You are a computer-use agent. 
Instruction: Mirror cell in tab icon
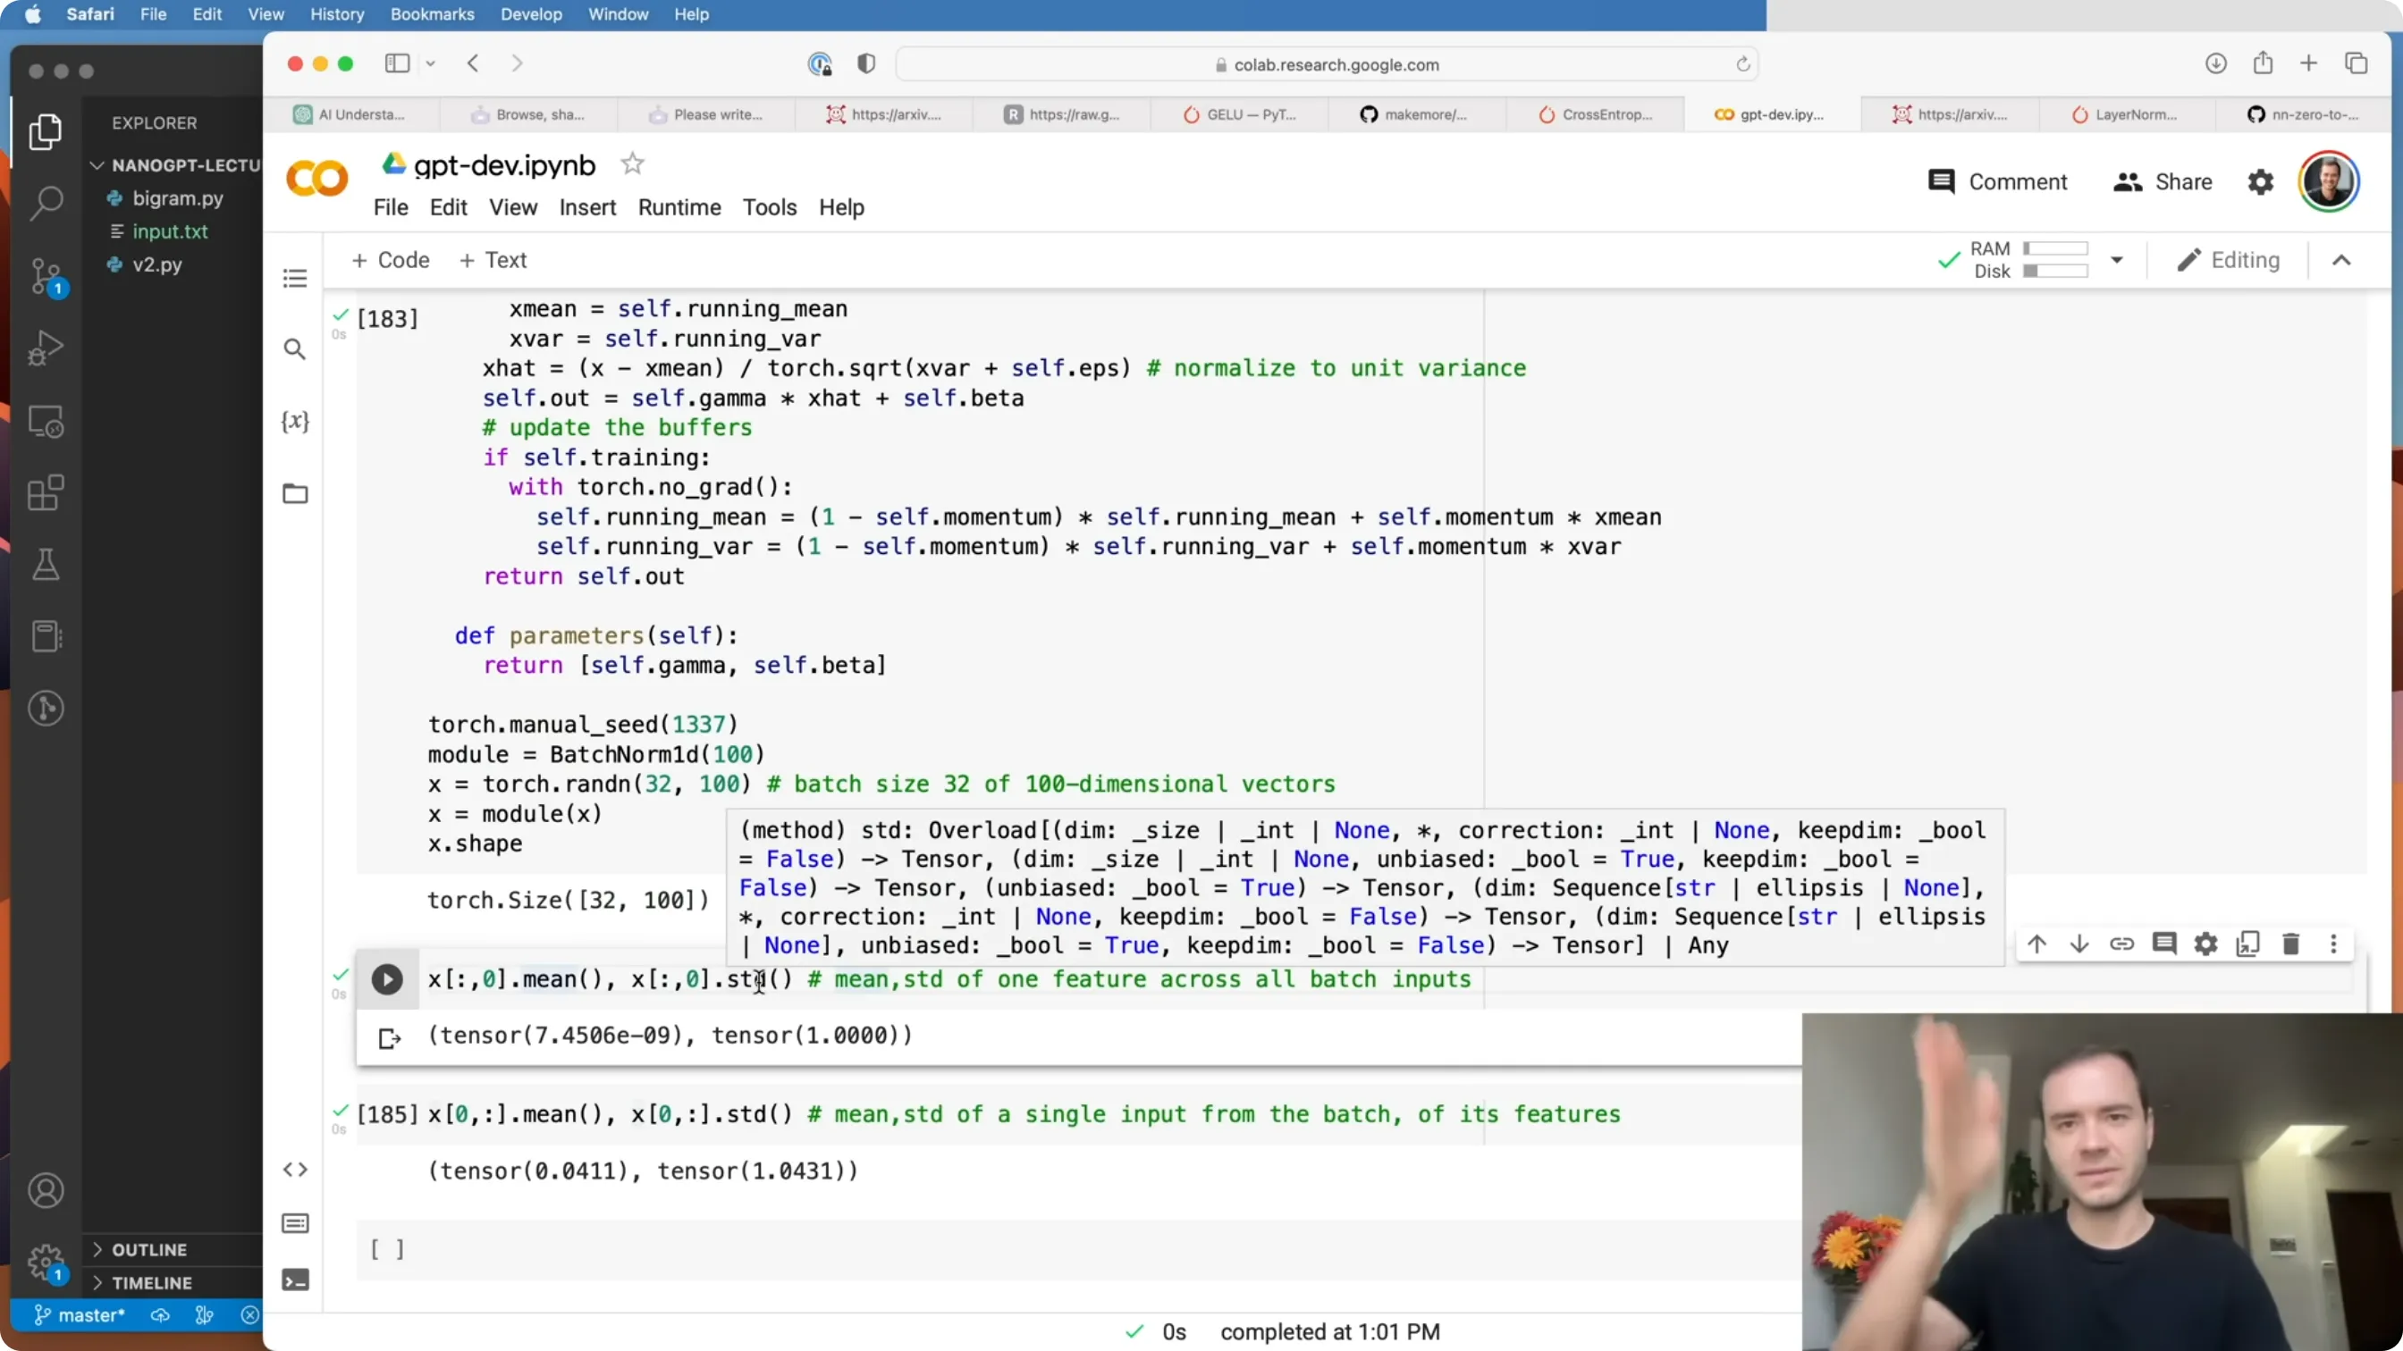(x=2248, y=944)
